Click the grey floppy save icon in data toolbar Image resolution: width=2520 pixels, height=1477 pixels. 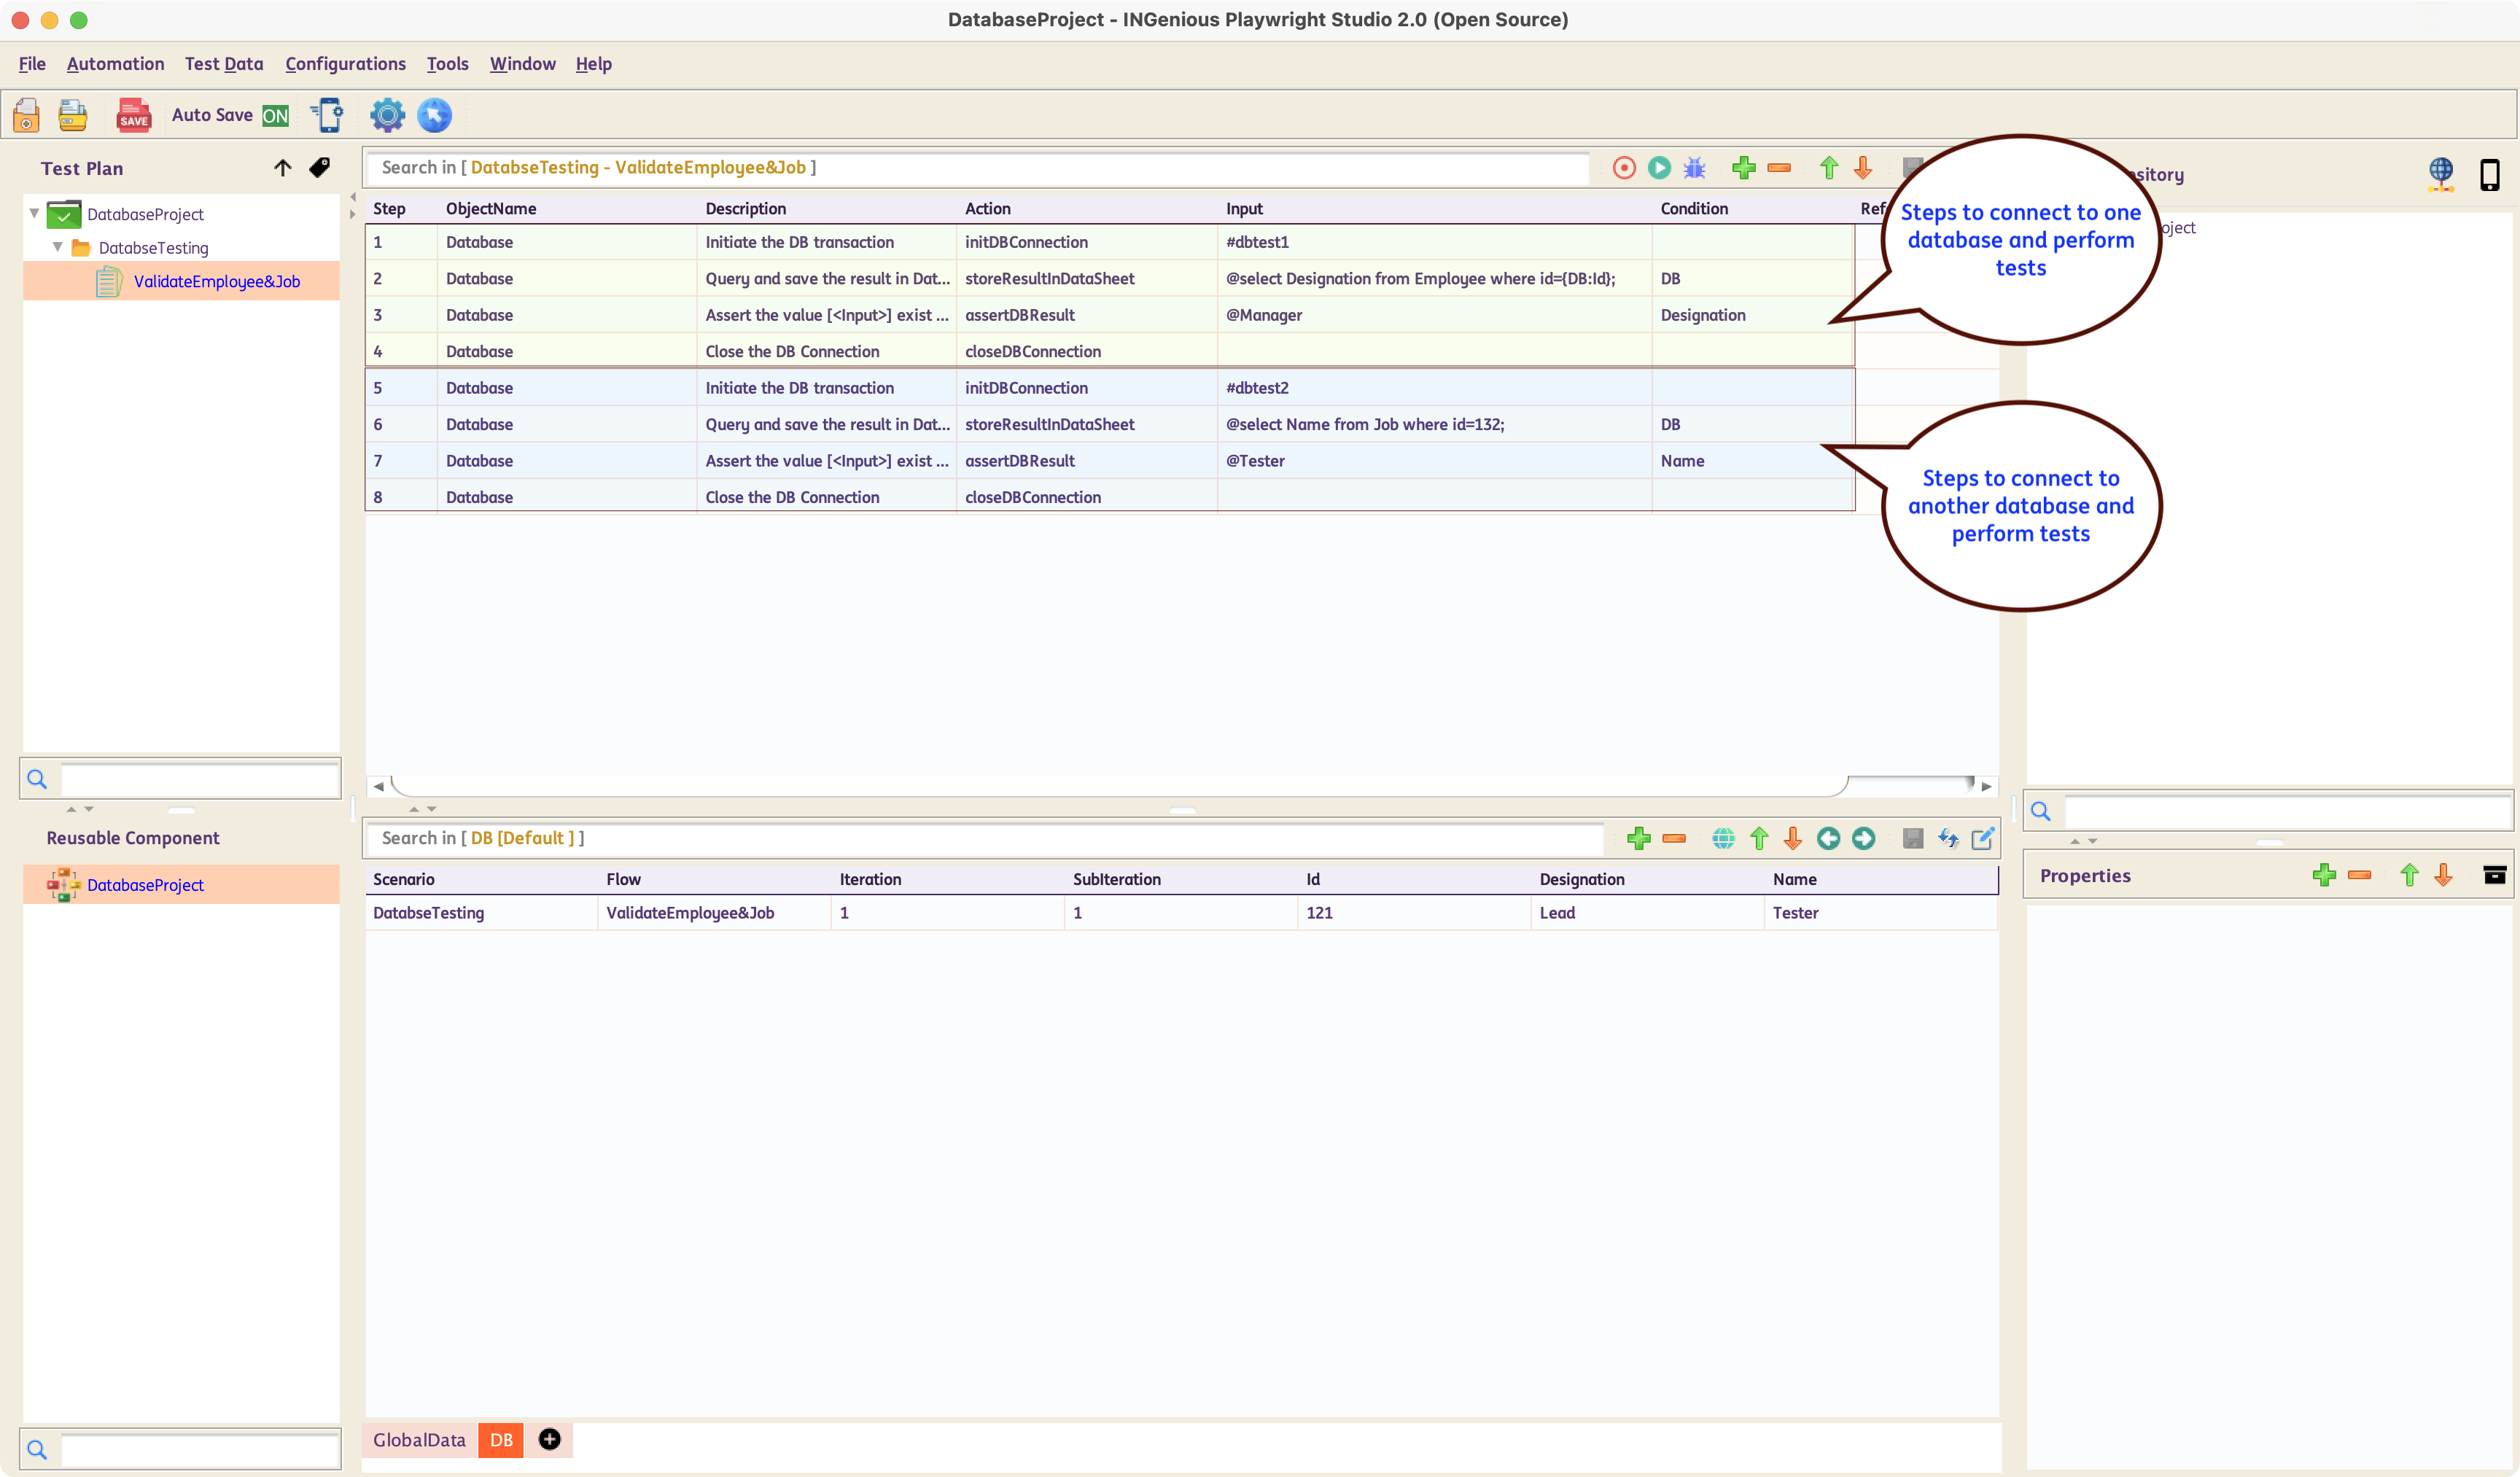pyautogui.click(x=1913, y=838)
